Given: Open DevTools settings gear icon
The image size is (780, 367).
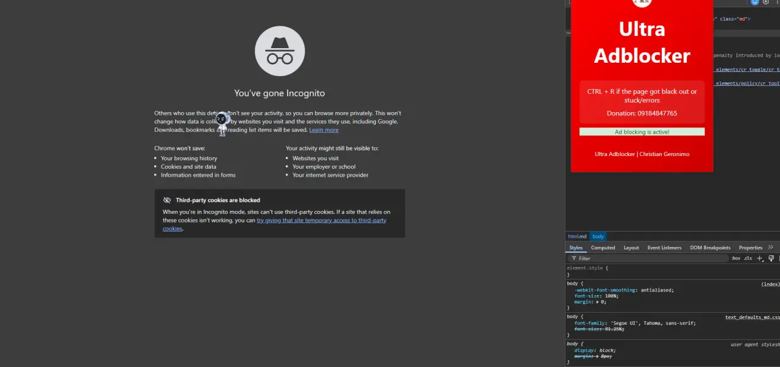Looking at the screenshot, I should click(x=765, y=2).
